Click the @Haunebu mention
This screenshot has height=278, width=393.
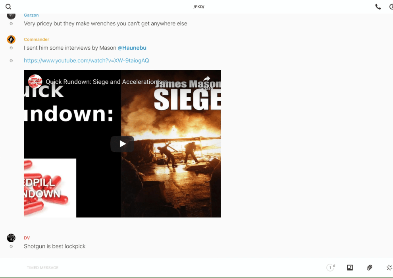(x=132, y=48)
